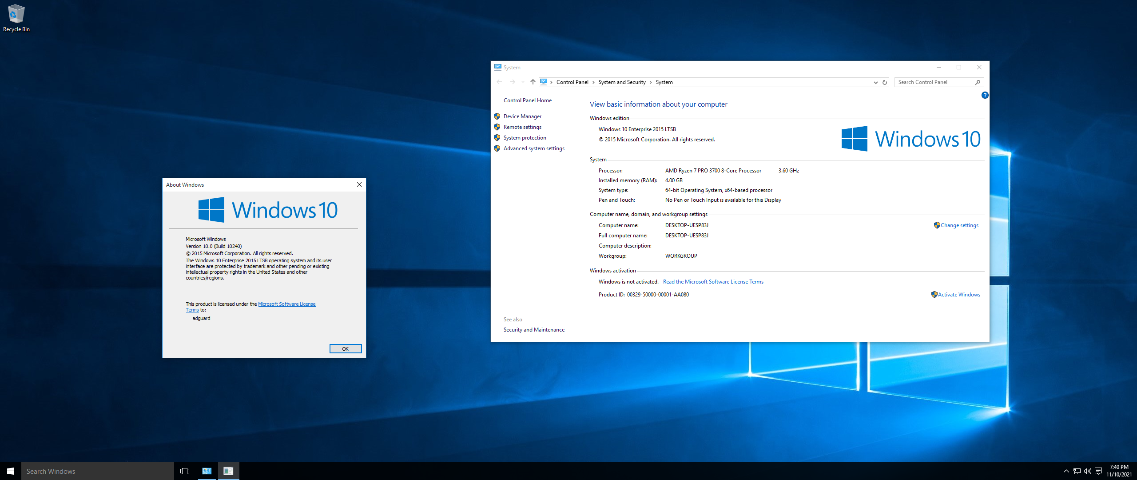
Task: Close the About Windows dialog
Action: 359,184
